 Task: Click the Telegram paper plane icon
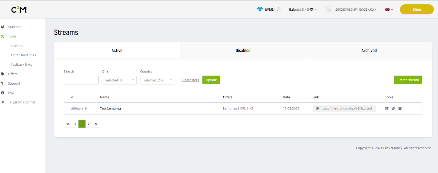tap(2, 102)
